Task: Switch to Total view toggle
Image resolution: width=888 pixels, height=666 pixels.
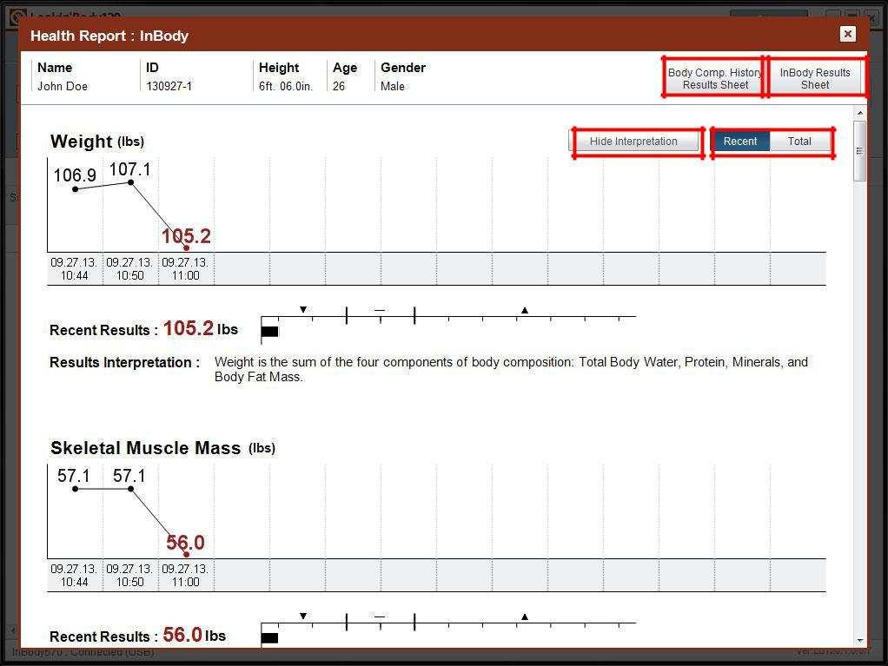Action: coord(799,141)
